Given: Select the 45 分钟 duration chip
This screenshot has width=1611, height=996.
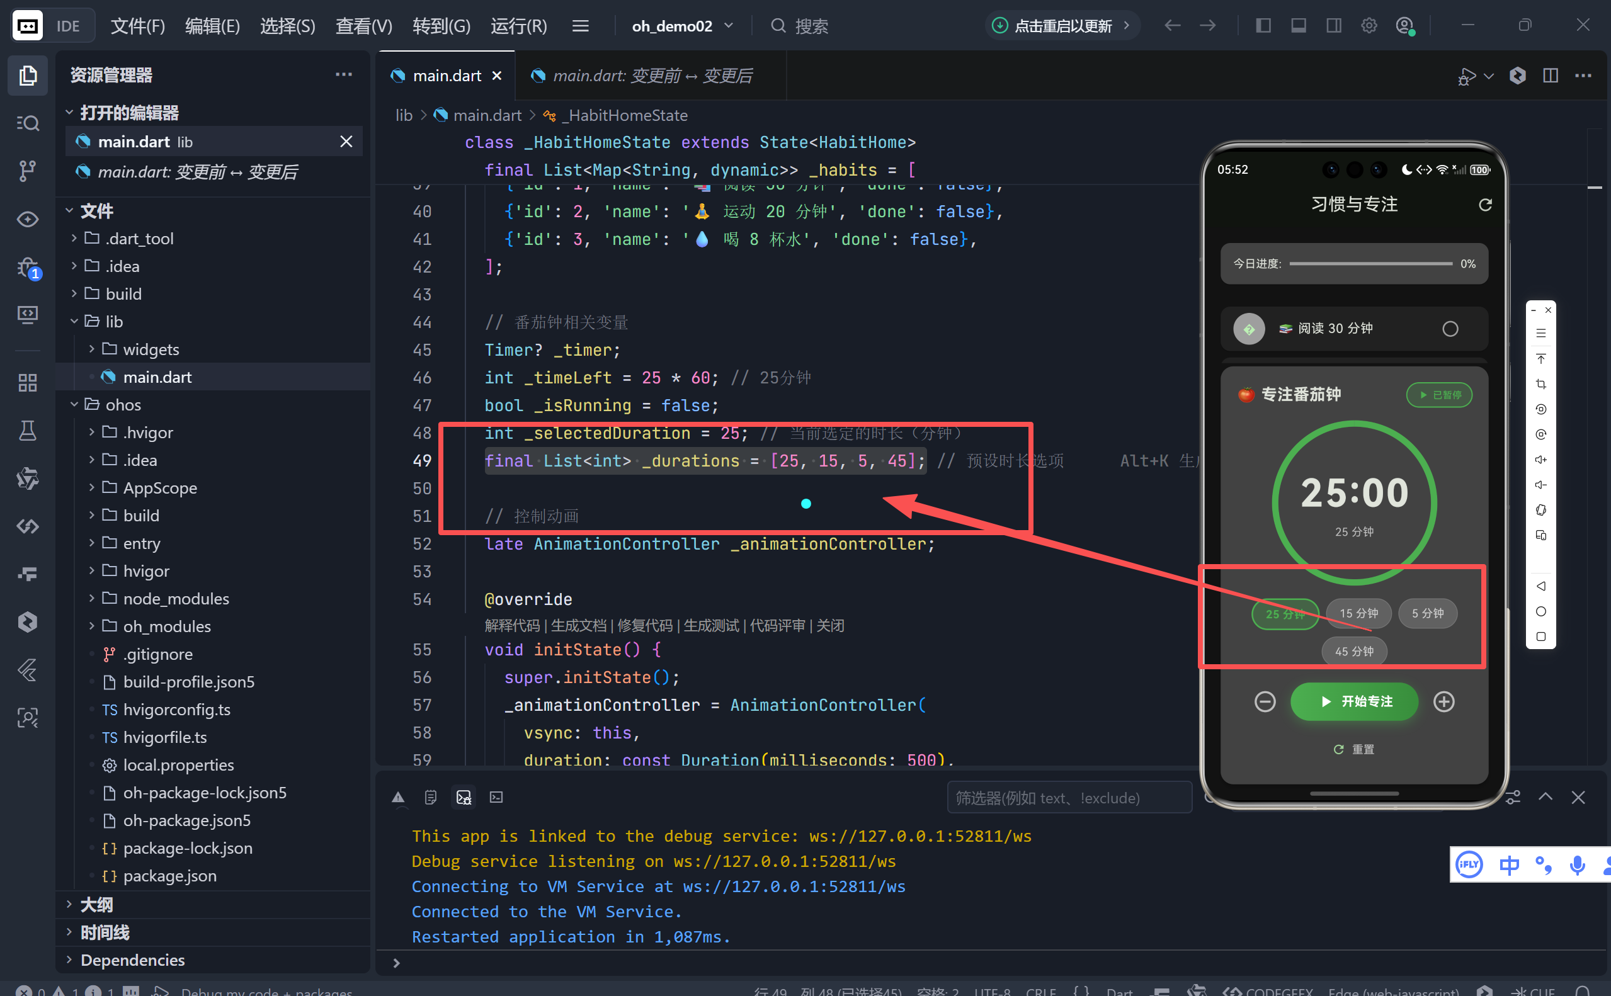Looking at the screenshot, I should point(1354,652).
